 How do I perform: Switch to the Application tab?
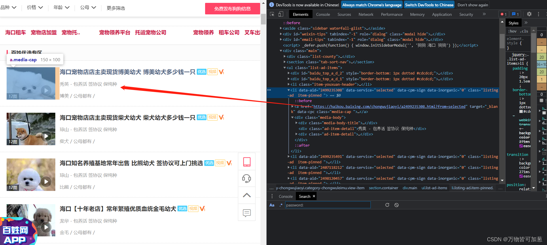tap(442, 14)
